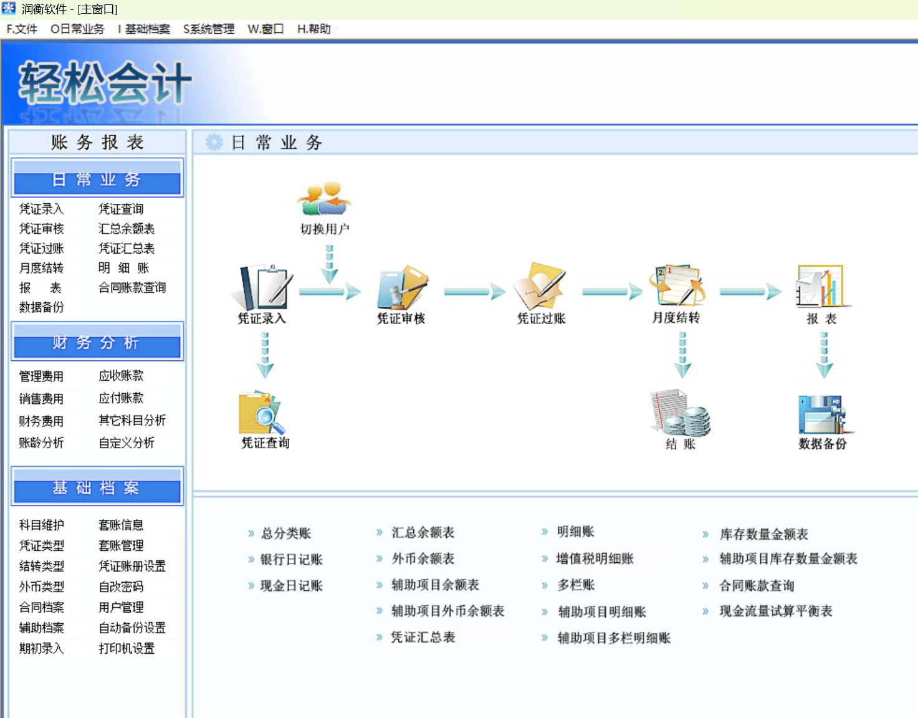This screenshot has height=718, width=918.
Task: Open the W.窗口 menu
Action: (x=265, y=29)
